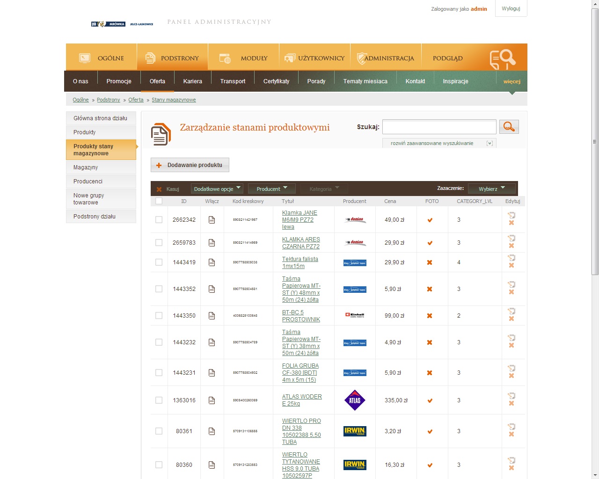Open the UŻYTKOWNICY main tab

314,58
